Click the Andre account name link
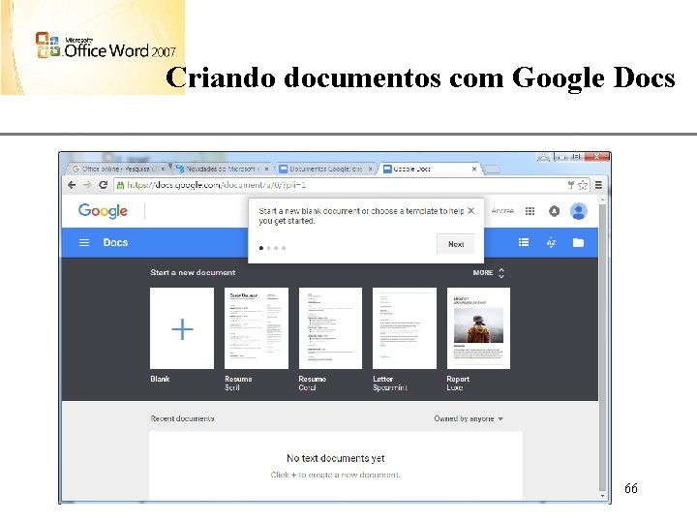Image resolution: width=697 pixels, height=523 pixels. (502, 211)
